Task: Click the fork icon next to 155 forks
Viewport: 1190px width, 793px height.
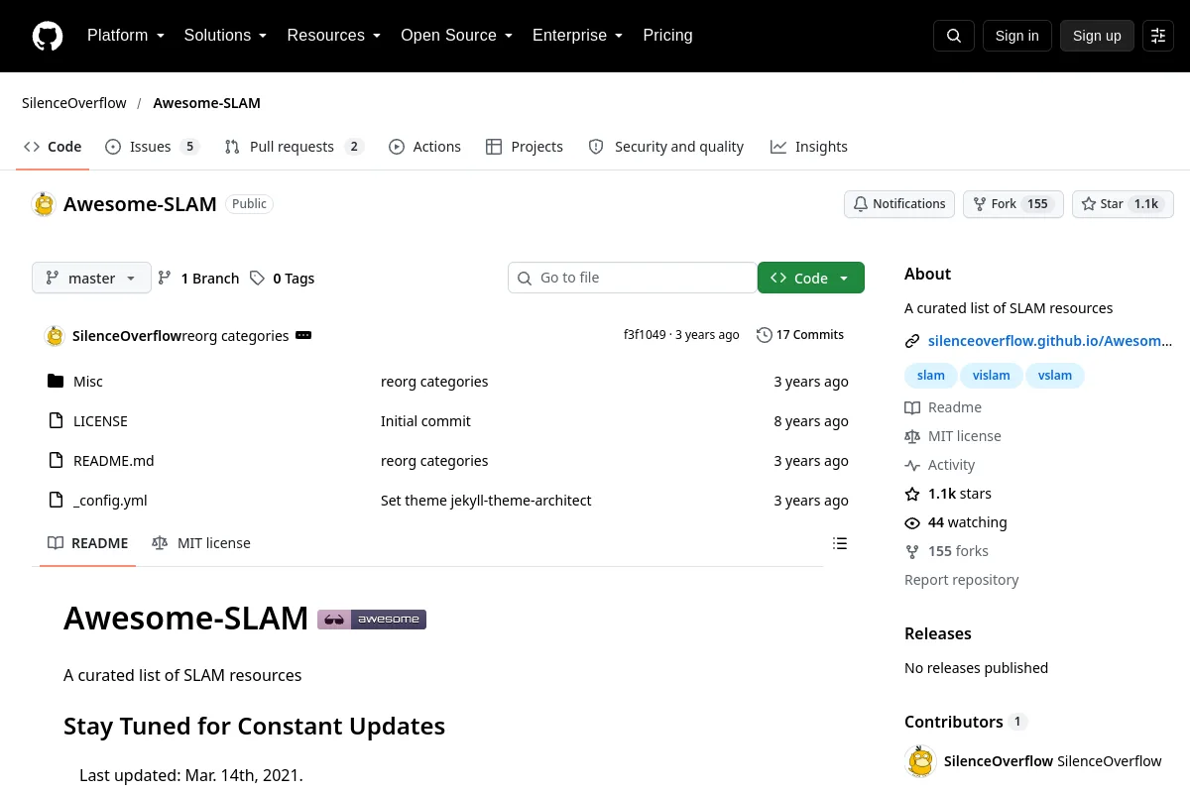Action: (912, 551)
